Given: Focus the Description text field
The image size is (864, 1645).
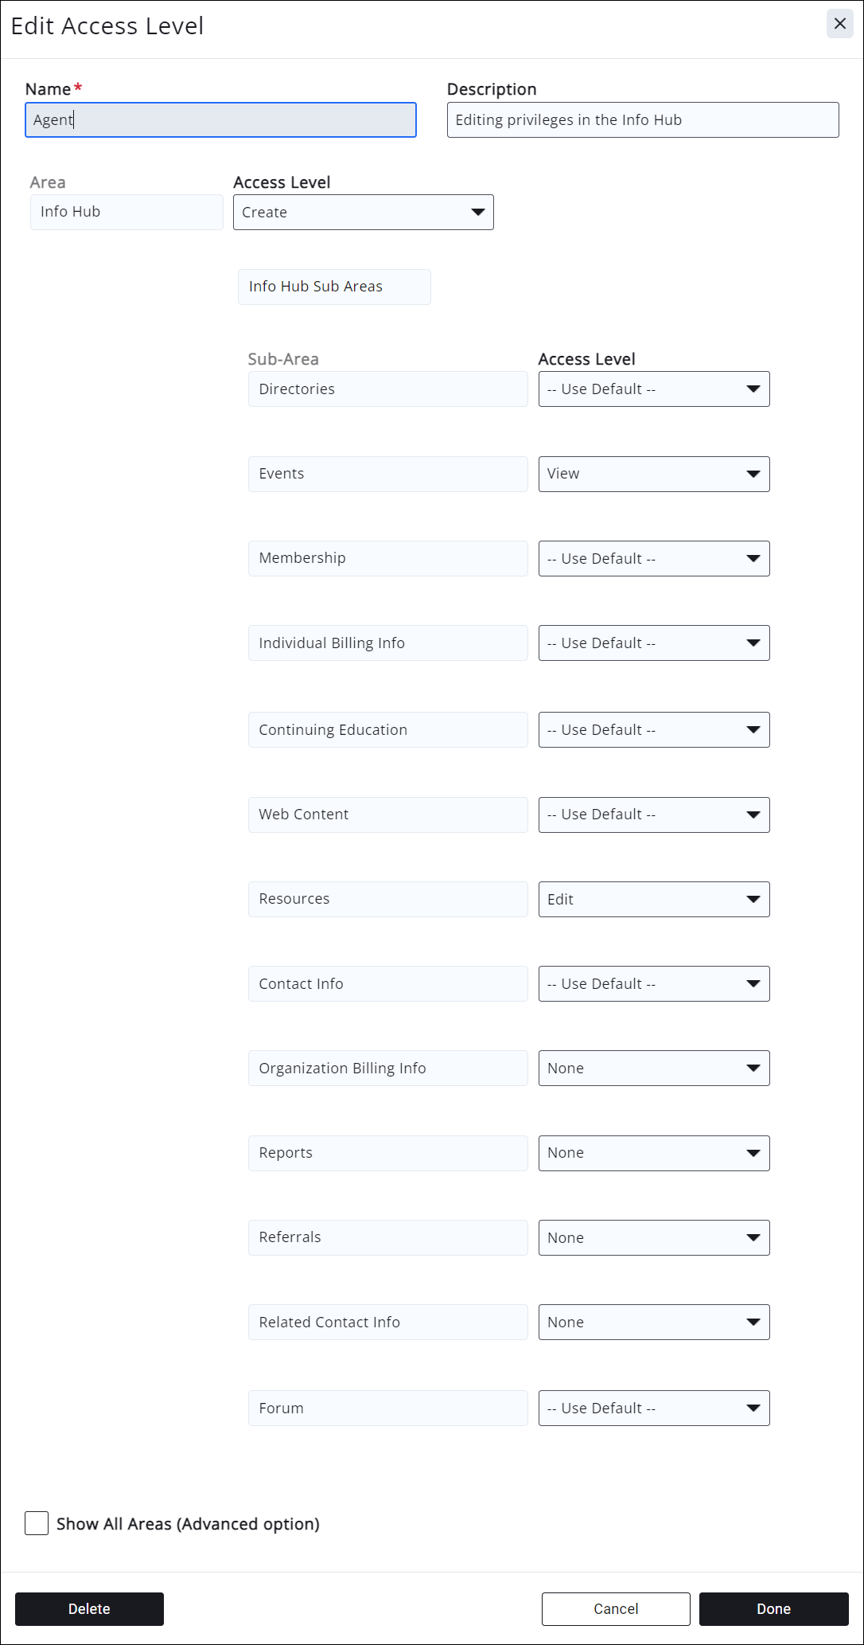Looking at the screenshot, I should pyautogui.click(x=642, y=120).
